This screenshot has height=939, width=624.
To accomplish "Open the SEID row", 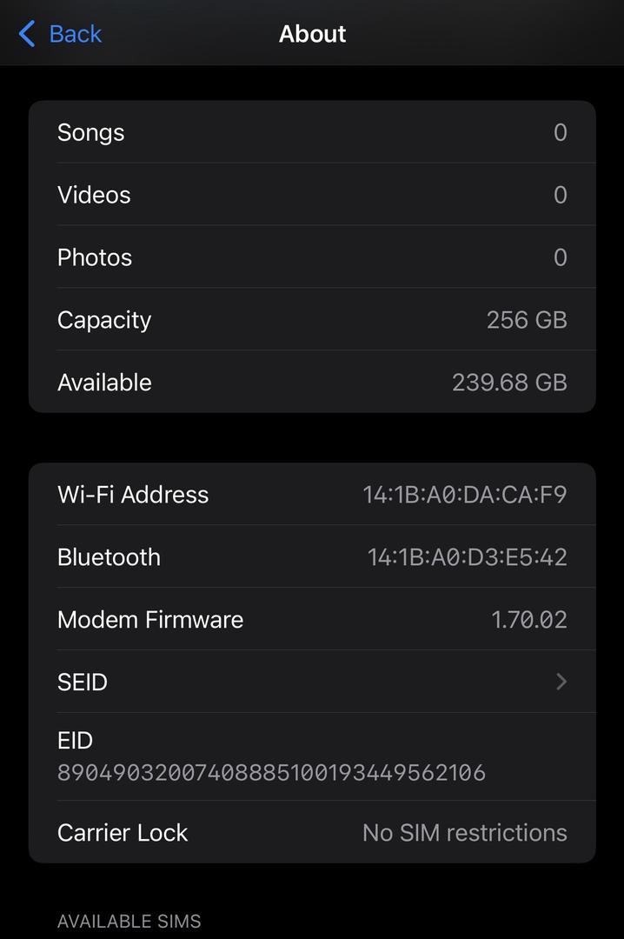I will click(x=312, y=682).
